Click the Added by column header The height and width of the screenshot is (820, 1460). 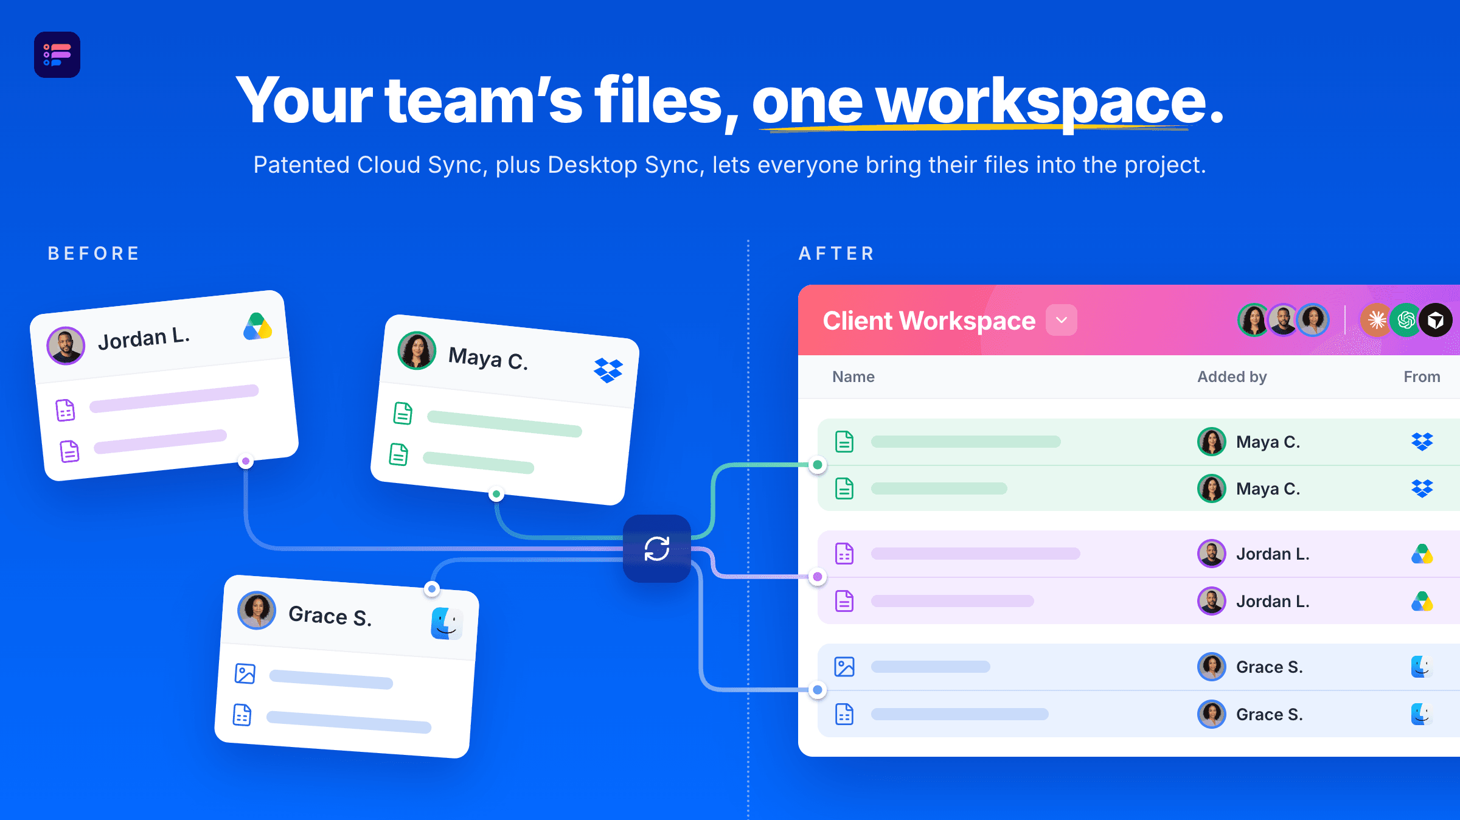point(1232,377)
